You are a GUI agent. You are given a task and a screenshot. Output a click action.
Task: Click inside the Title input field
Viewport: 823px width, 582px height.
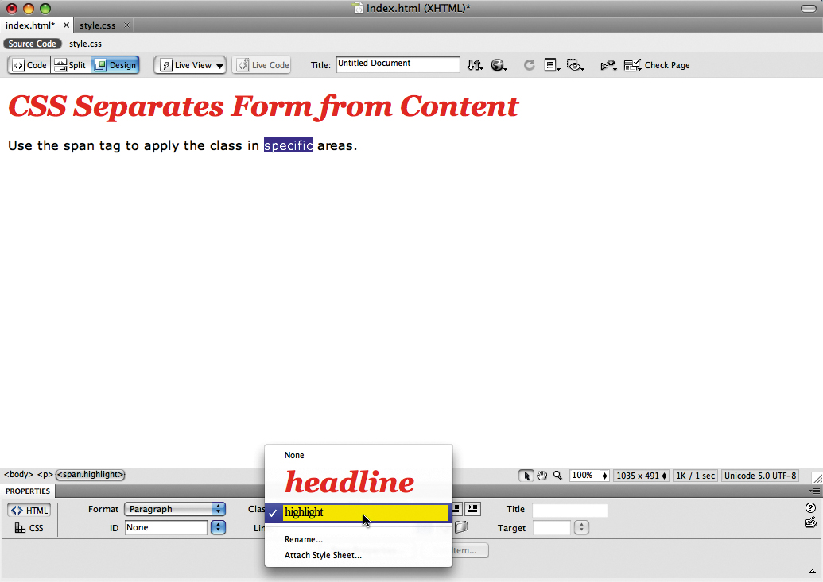pyautogui.click(x=398, y=64)
